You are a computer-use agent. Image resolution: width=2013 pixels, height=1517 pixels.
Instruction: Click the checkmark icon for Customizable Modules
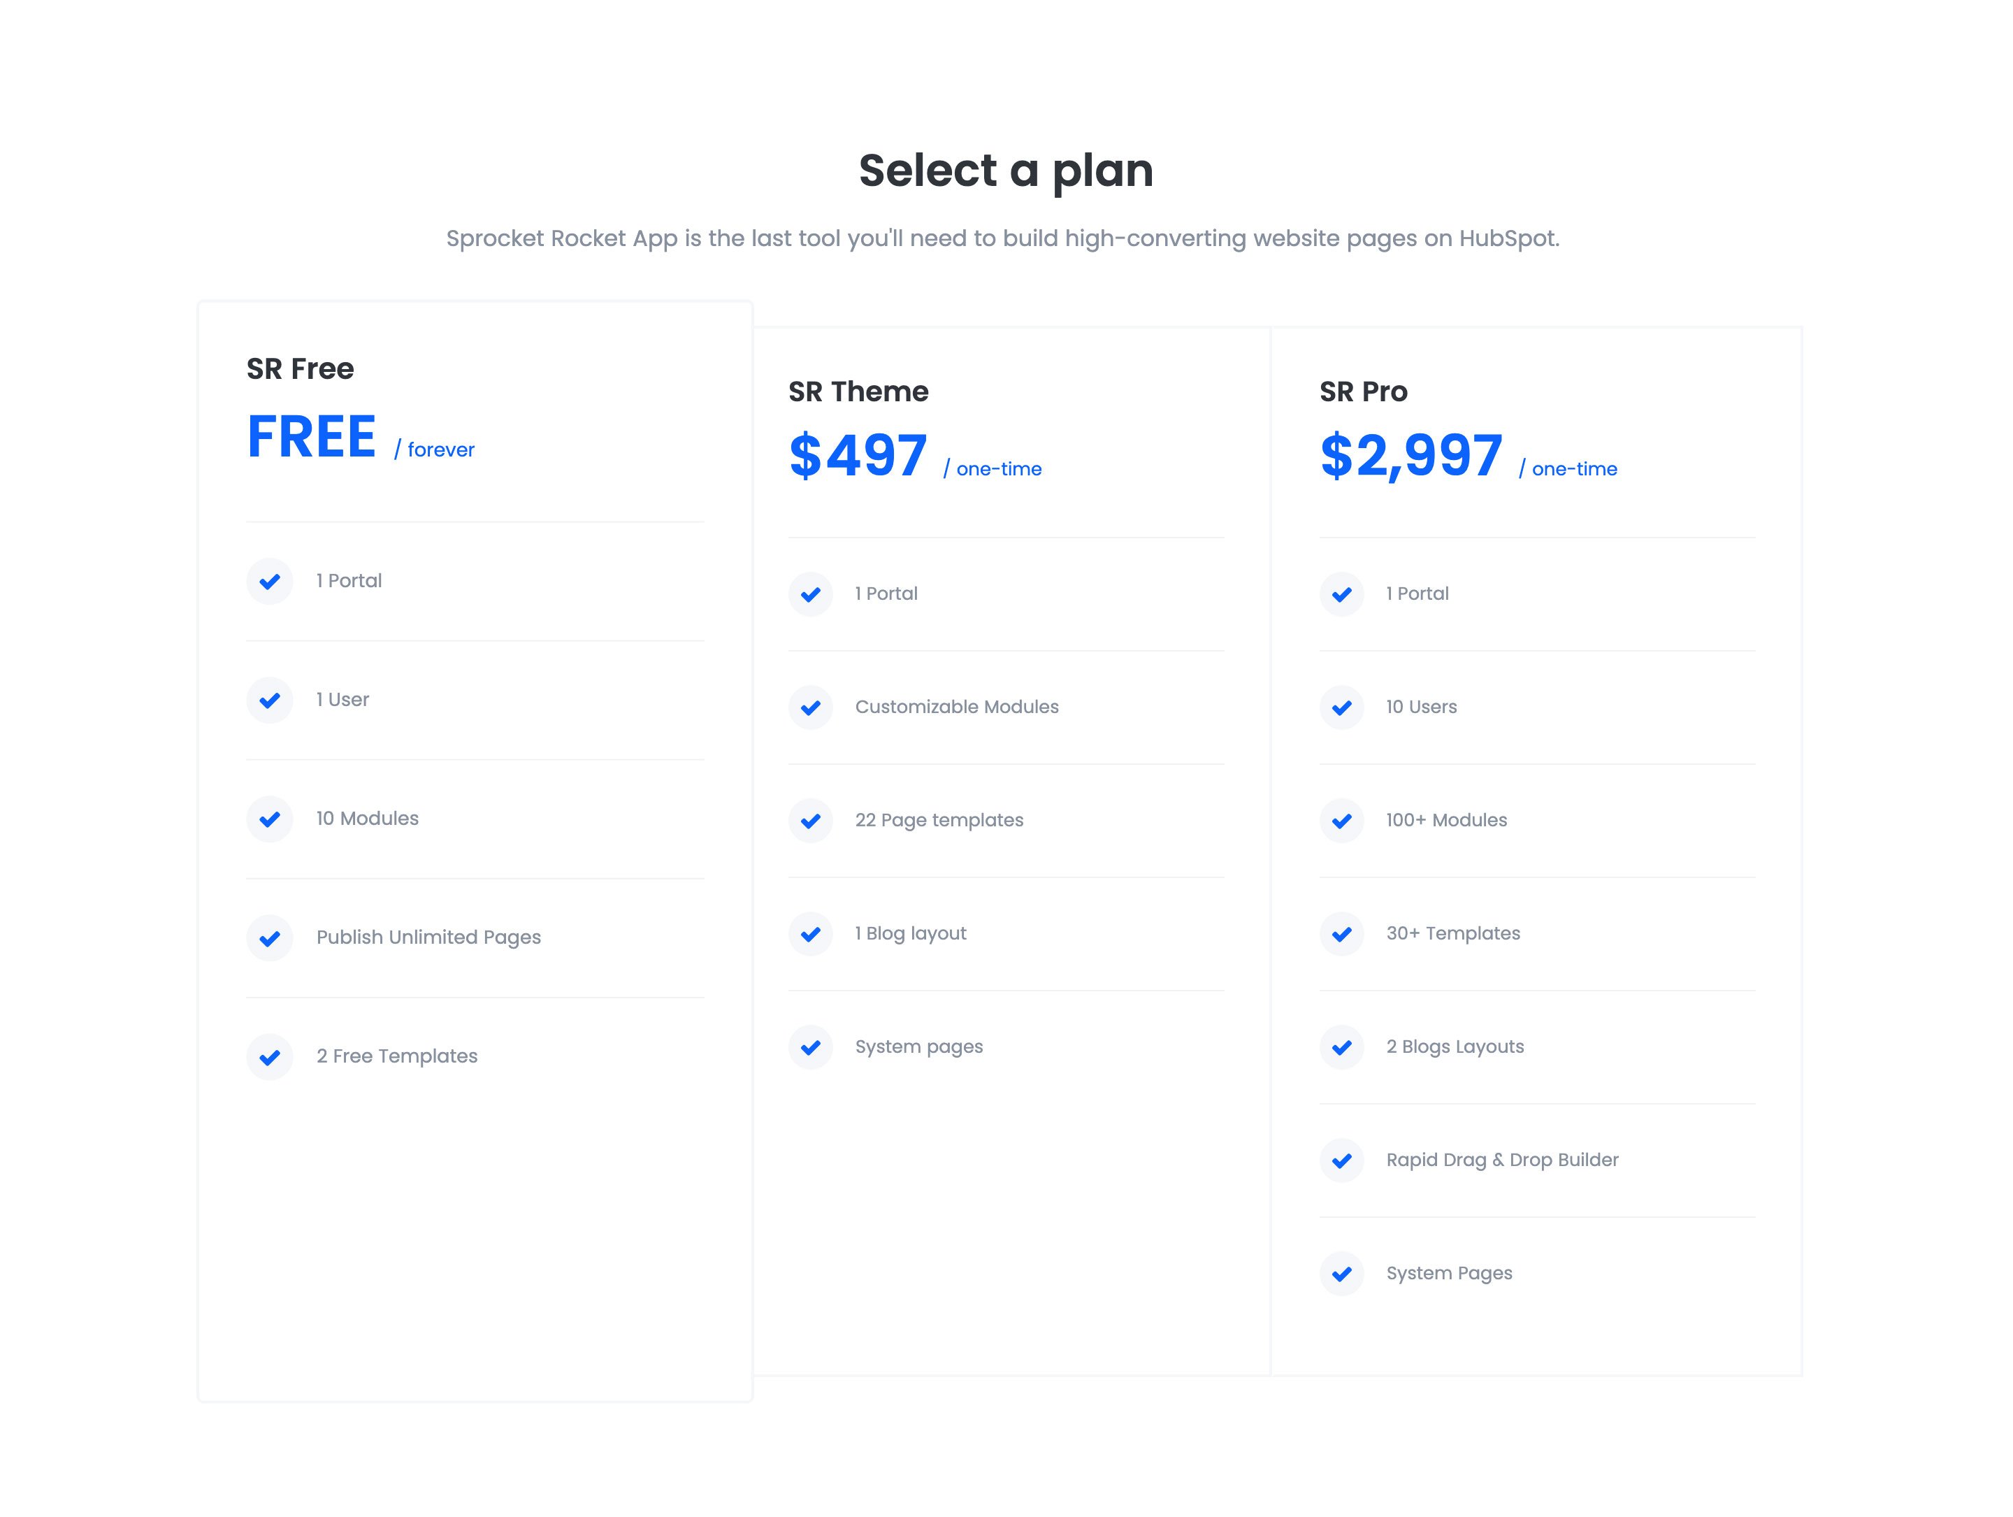pyautogui.click(x=811, y=708)
